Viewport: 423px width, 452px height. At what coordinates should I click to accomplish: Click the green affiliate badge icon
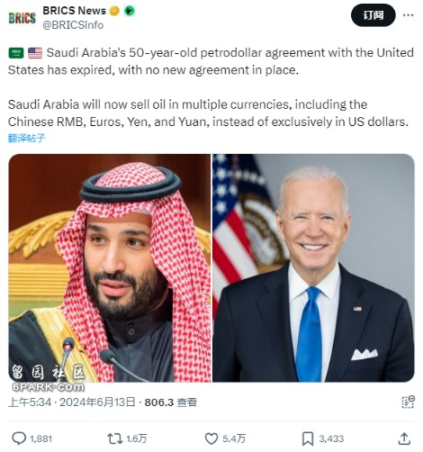130,11
